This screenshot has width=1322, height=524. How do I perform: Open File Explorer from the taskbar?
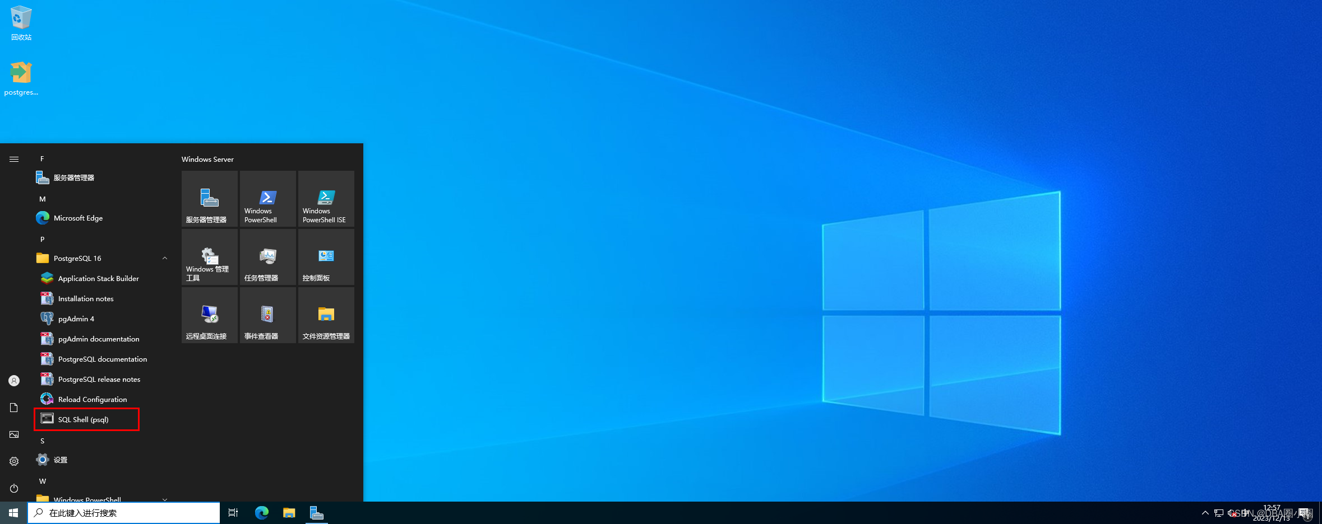[x=289, y=513]
